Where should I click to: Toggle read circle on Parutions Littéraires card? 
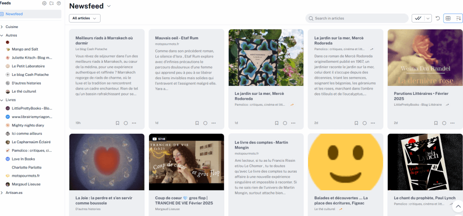click(x=444, y=123)
